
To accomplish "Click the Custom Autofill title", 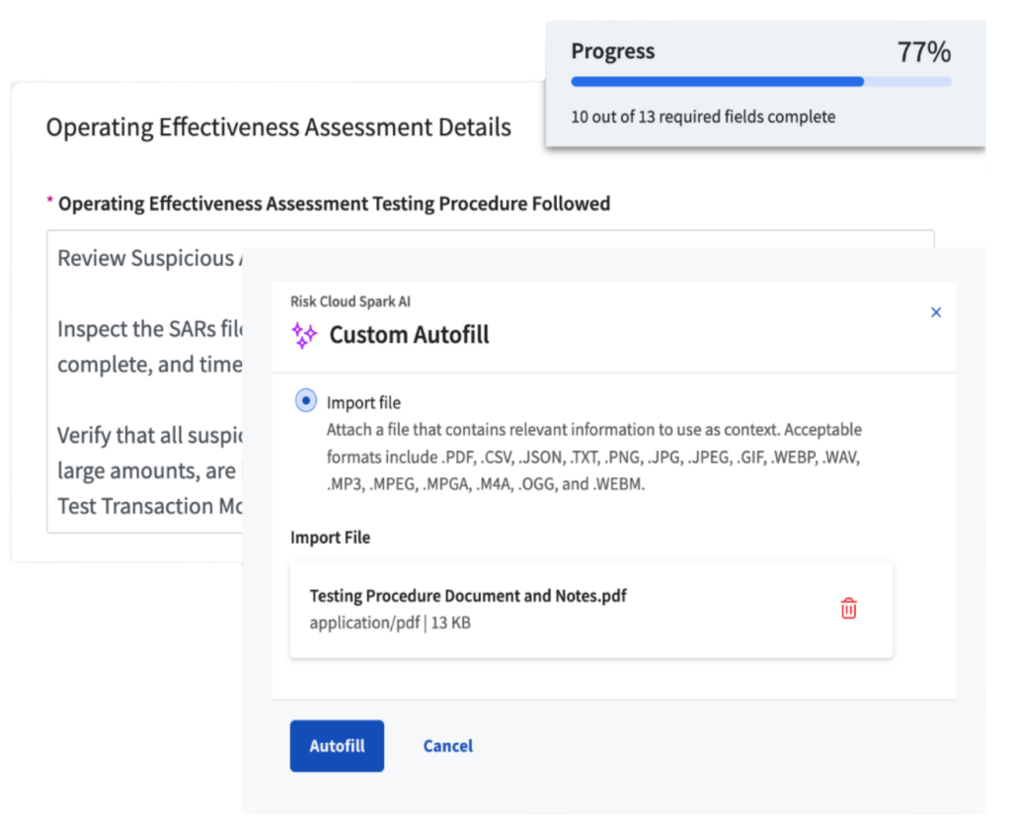I will coord(410,335).
